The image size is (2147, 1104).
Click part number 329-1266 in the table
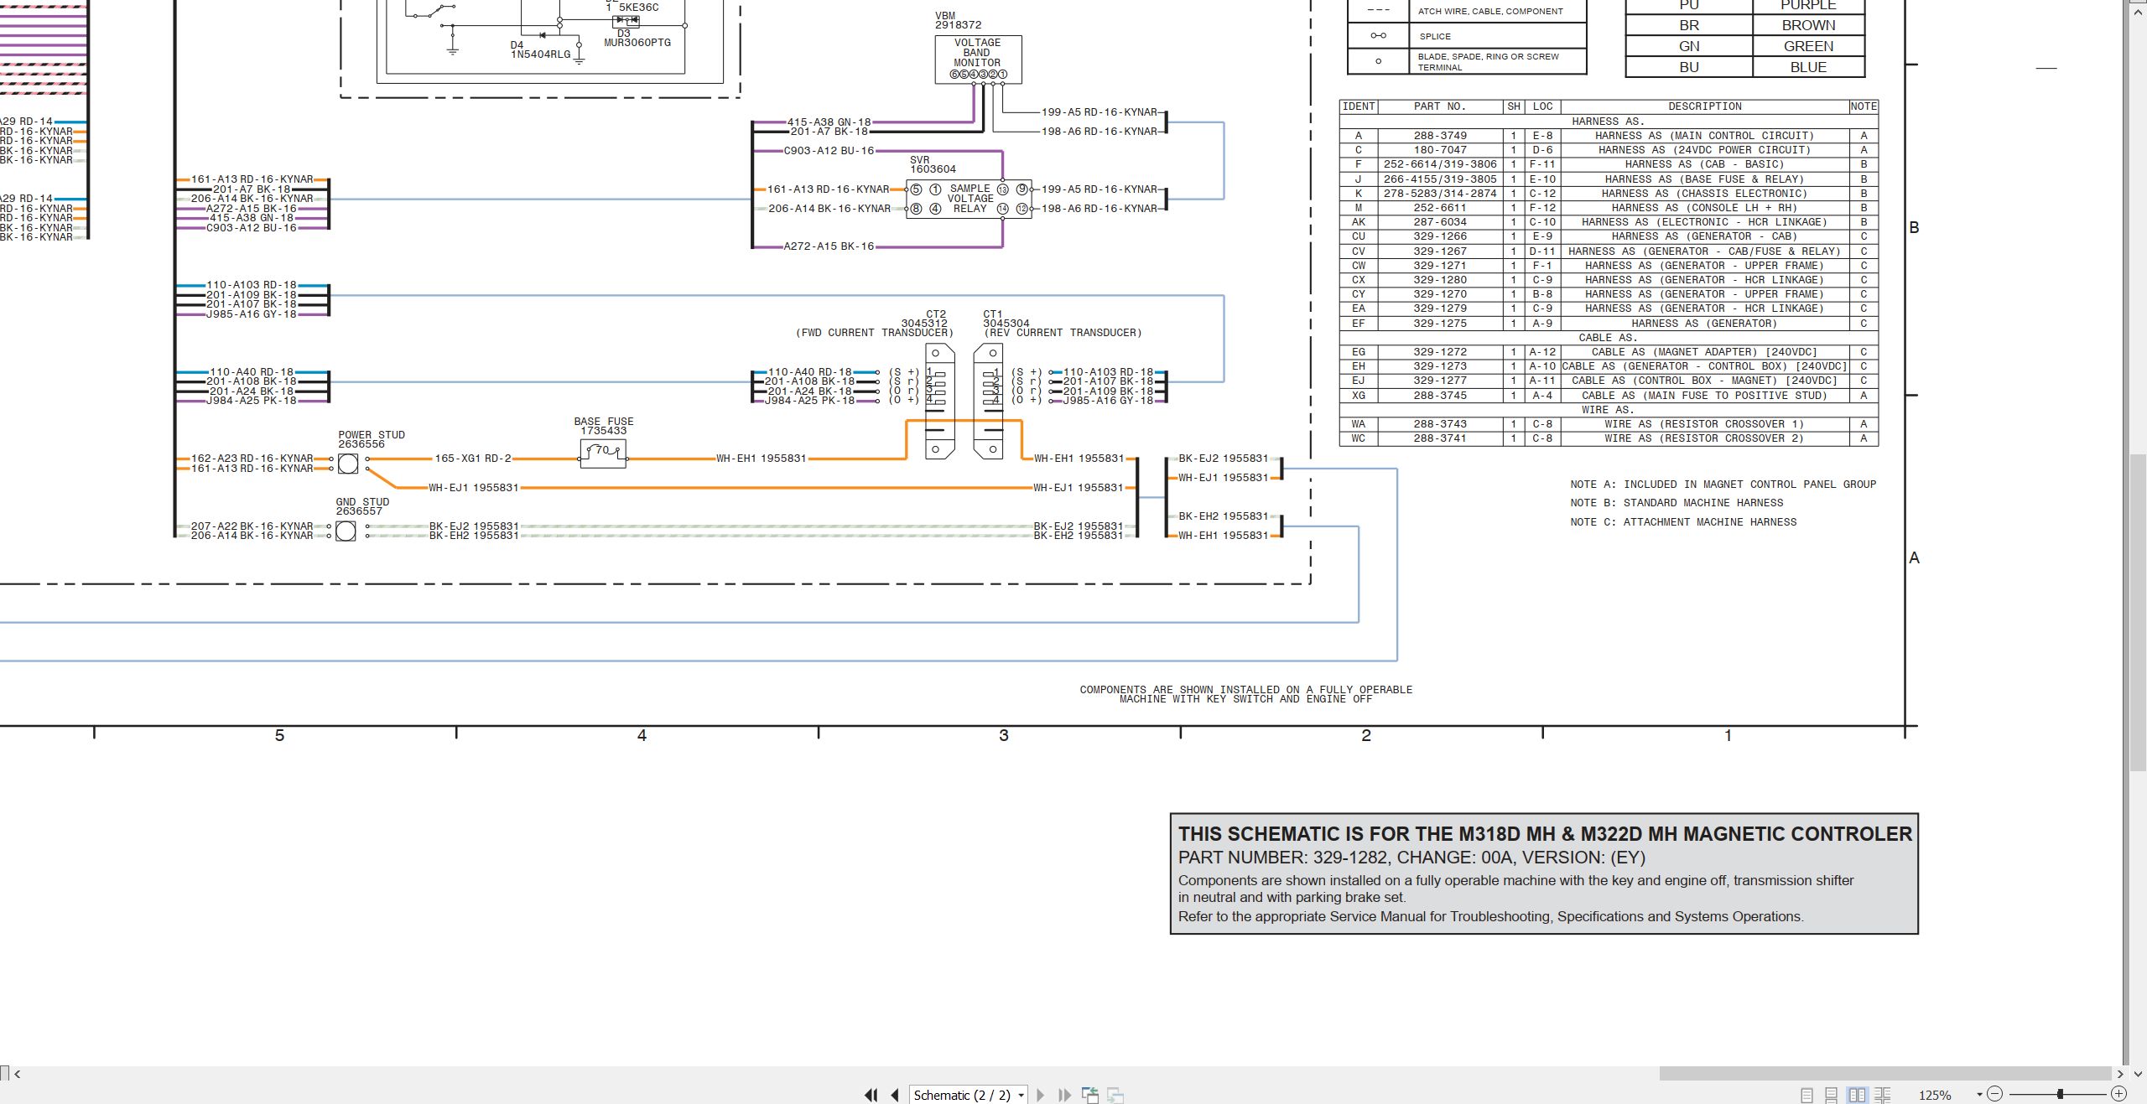tap(1440, 236)
